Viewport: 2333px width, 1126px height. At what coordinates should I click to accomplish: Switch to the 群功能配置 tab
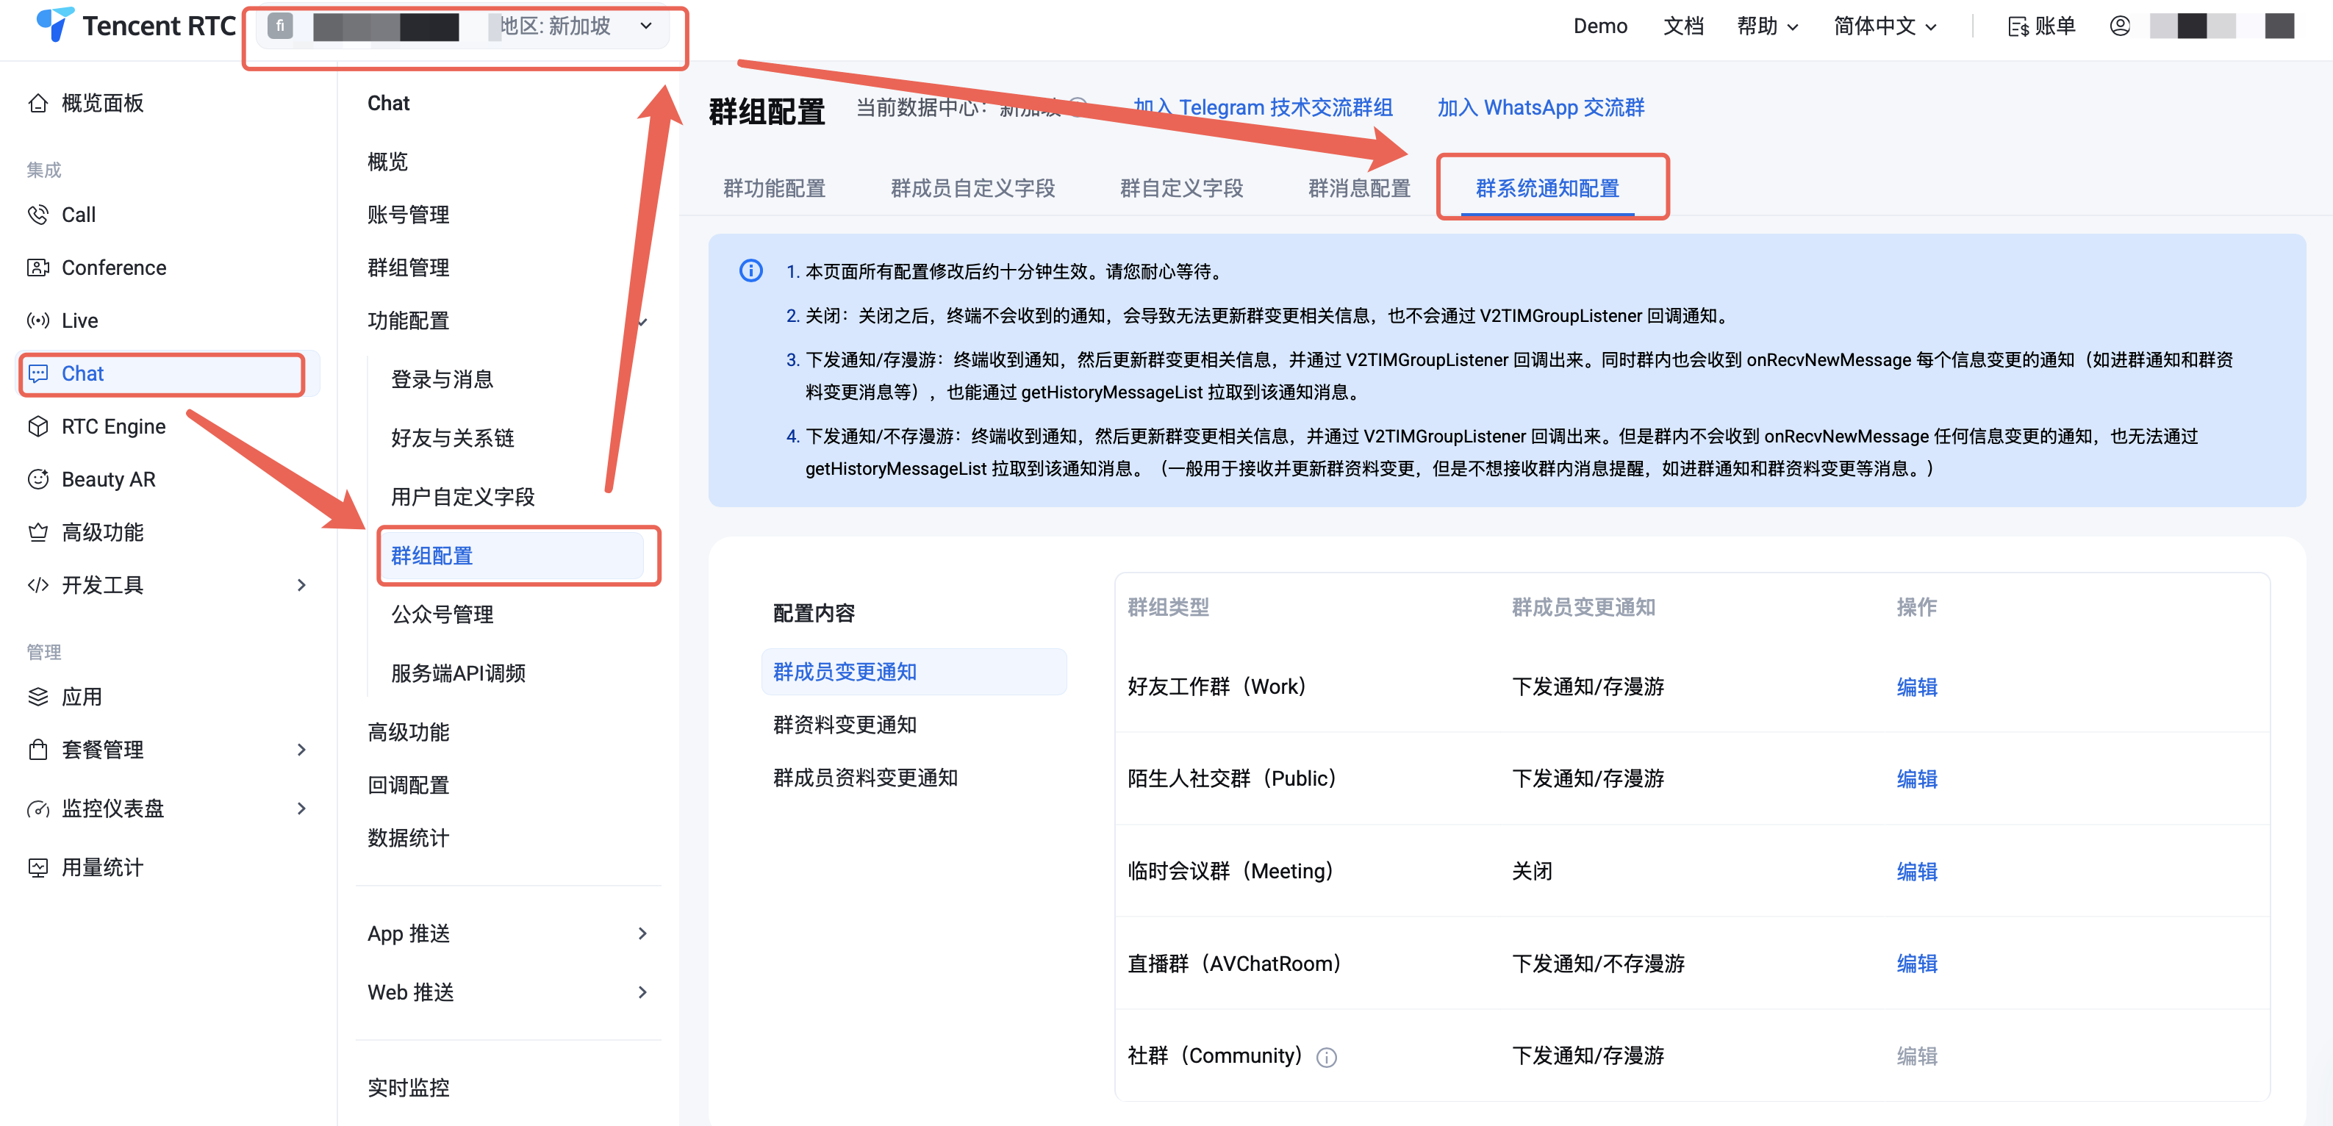coord(773,188)
